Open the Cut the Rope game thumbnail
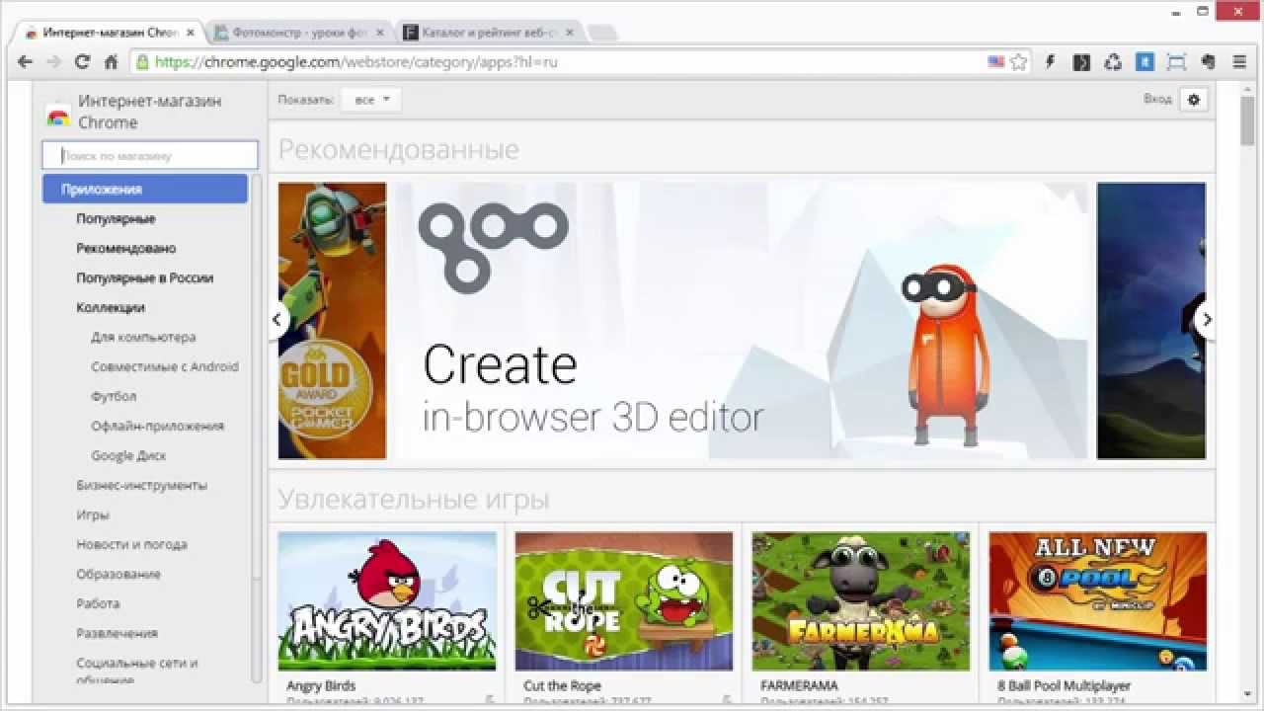This screenshot has height=711, width=1264. point(624,601)
